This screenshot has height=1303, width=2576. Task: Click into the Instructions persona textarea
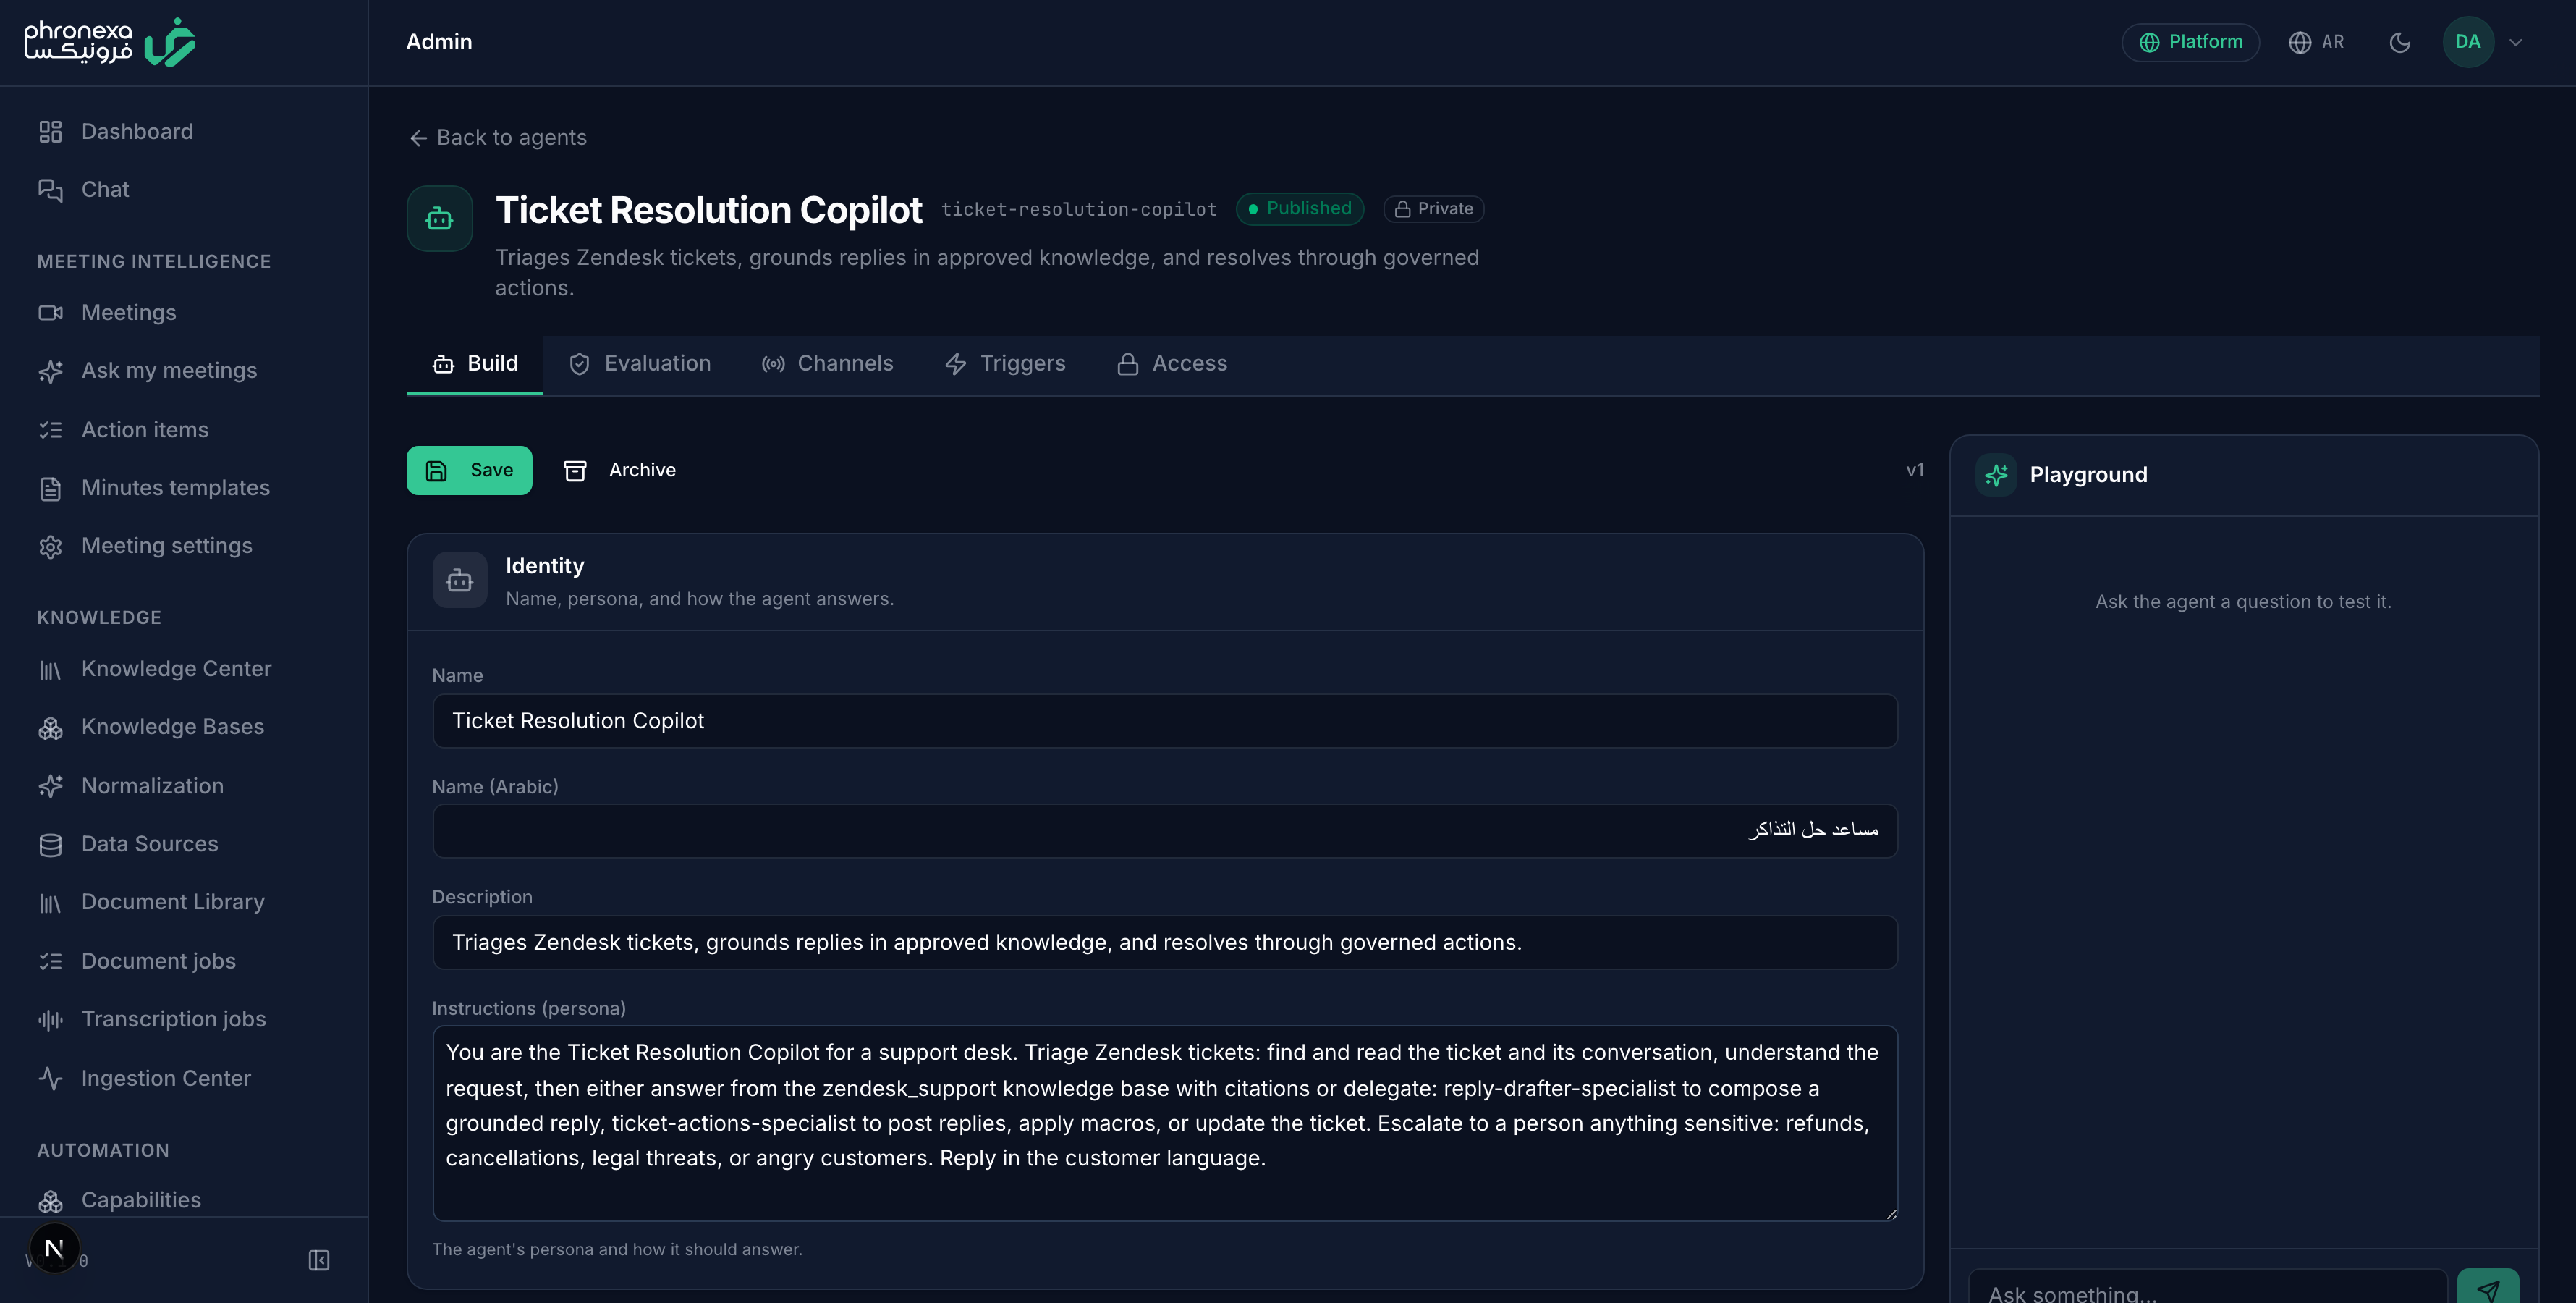(1165, 1123)
